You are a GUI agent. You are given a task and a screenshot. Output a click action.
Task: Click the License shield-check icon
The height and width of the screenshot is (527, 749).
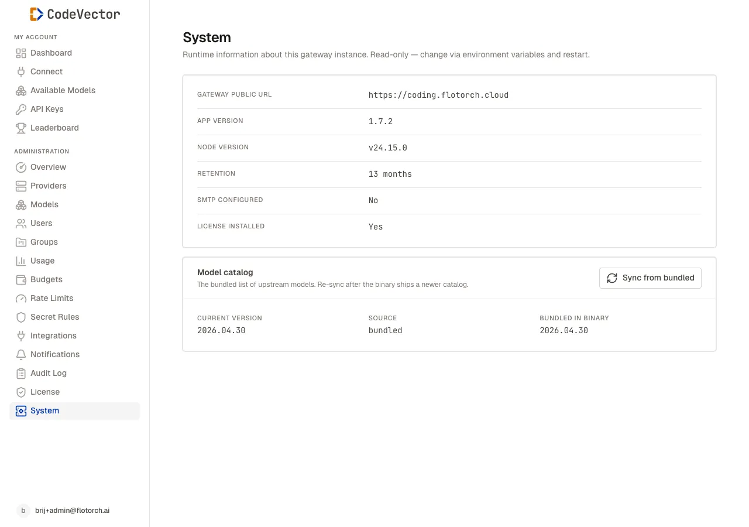pos(21,392)
